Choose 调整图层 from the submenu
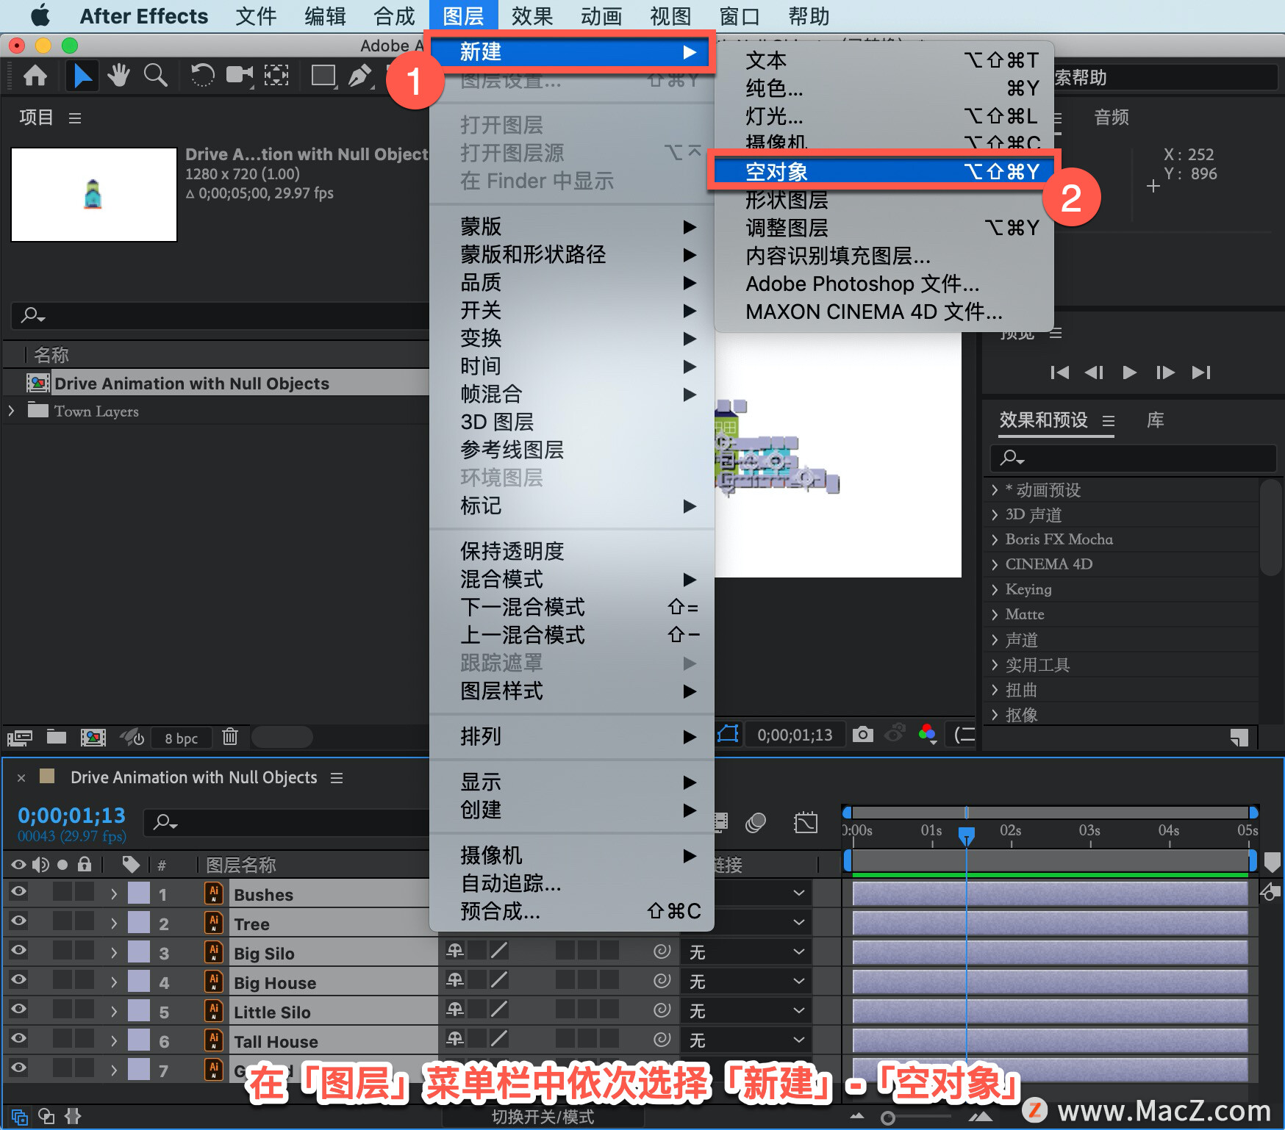The width and height of the screenshot is (1285, 1130). [x=884, y=228]
